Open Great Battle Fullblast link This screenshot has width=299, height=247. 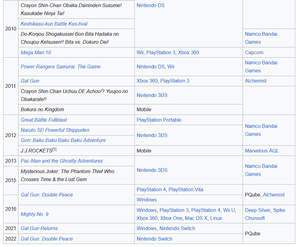[x=44, y=120]
